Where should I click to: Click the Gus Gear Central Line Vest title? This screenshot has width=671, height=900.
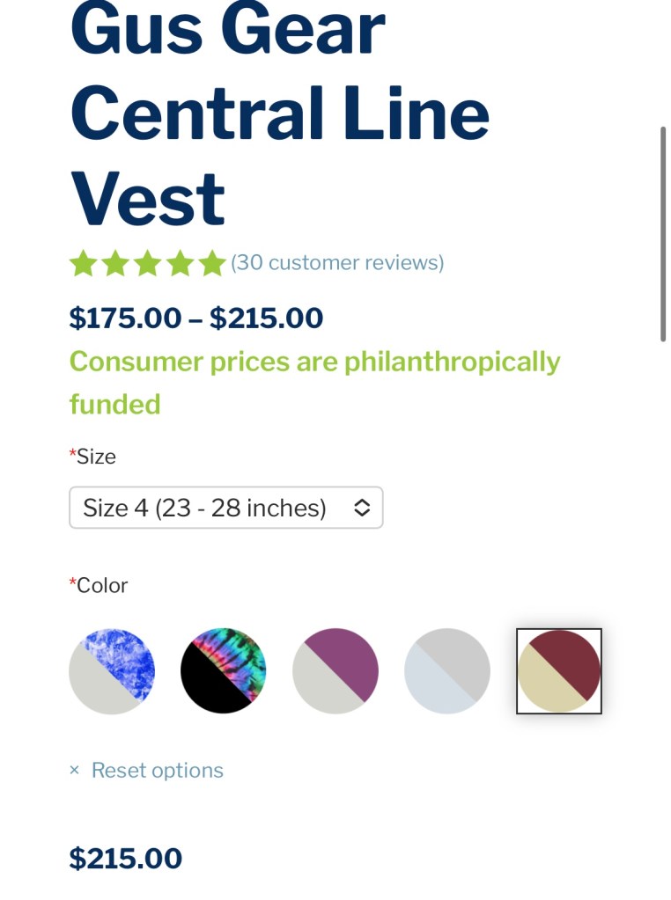(279, 114)
